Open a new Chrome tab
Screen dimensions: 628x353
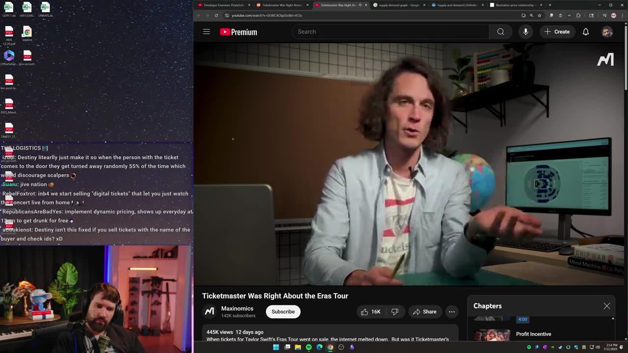[549, 5]
